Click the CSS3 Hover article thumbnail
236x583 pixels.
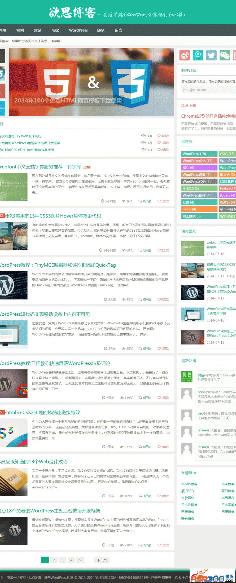pyautogui.click(x=14, y=236)
